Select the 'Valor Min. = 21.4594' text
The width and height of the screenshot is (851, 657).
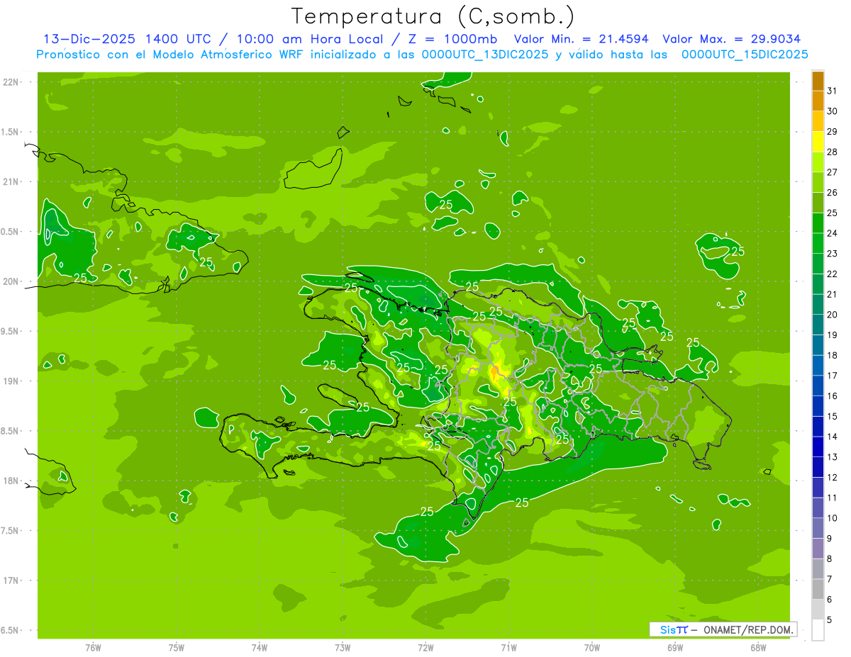582,39
